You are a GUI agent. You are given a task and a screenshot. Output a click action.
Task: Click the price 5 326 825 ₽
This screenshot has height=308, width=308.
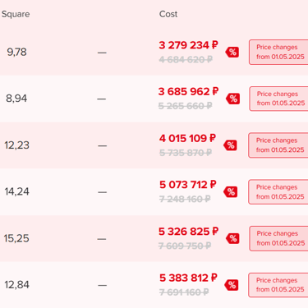pyautogui.click(x=188, y=232)
